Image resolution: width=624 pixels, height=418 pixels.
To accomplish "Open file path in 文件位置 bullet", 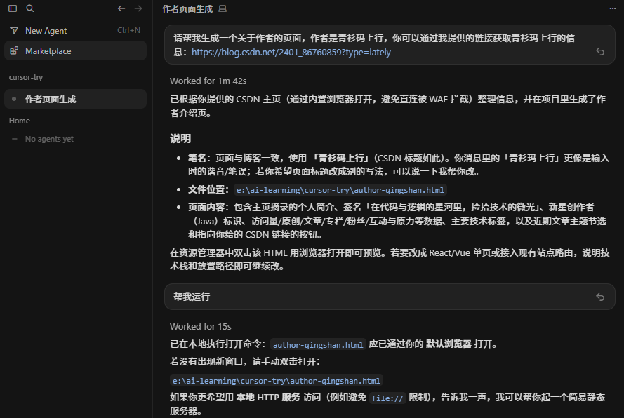I will (x=340, y=190).
